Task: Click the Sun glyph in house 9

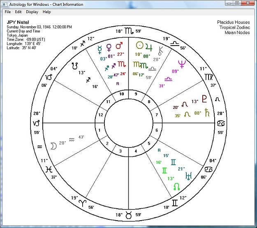Action: click(140, 45)
